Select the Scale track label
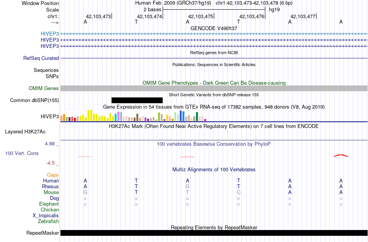 pyautogui.click(x=52, y=10)
